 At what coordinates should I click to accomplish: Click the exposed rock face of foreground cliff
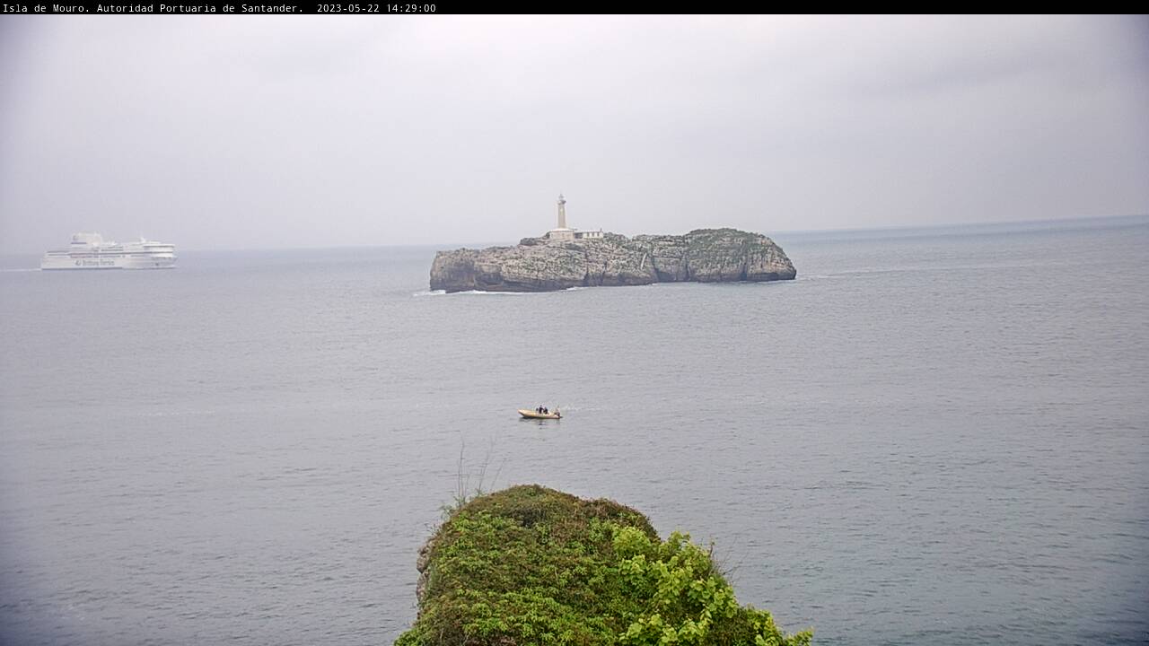click(x=424, y=570)
